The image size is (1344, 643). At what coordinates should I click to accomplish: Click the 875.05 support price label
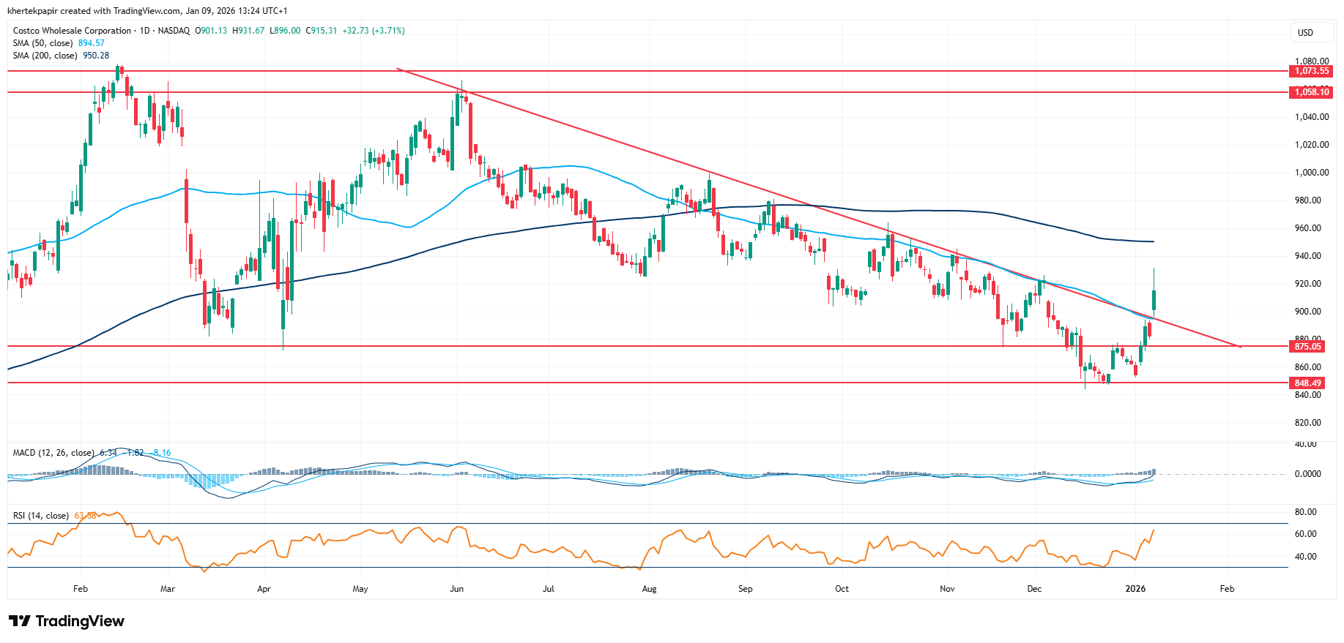point(1307,347)
